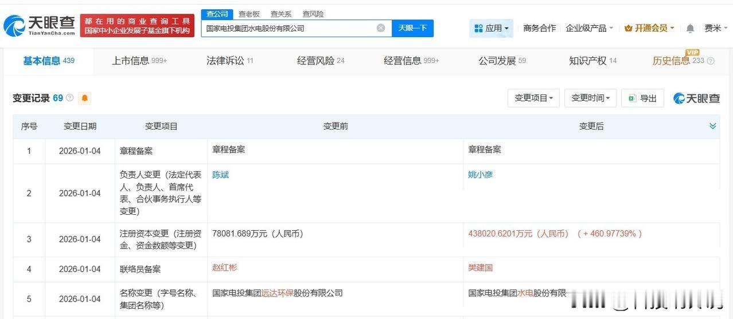733x319 pixels.
Task: Open the 姚小彦 person link
Action: 481,175
